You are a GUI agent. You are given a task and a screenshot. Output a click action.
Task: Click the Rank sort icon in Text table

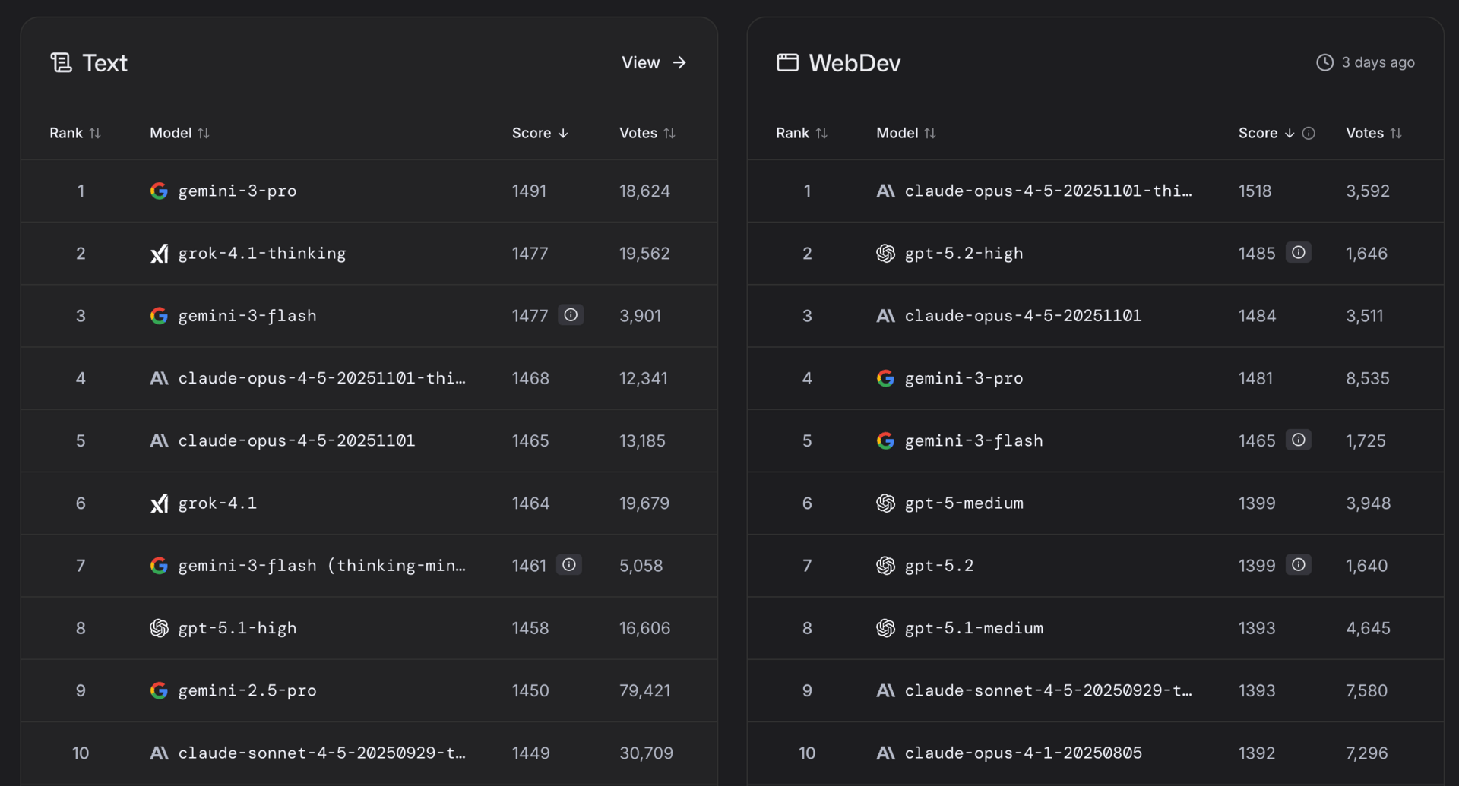point(95,134)
